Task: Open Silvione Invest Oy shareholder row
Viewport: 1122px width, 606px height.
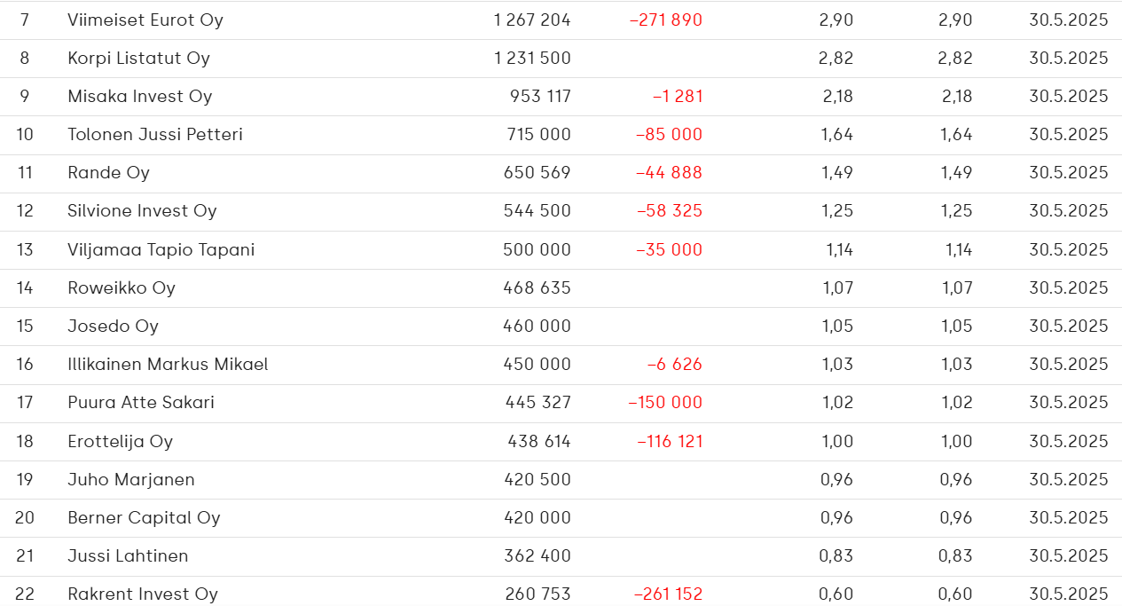Action: 561,211
